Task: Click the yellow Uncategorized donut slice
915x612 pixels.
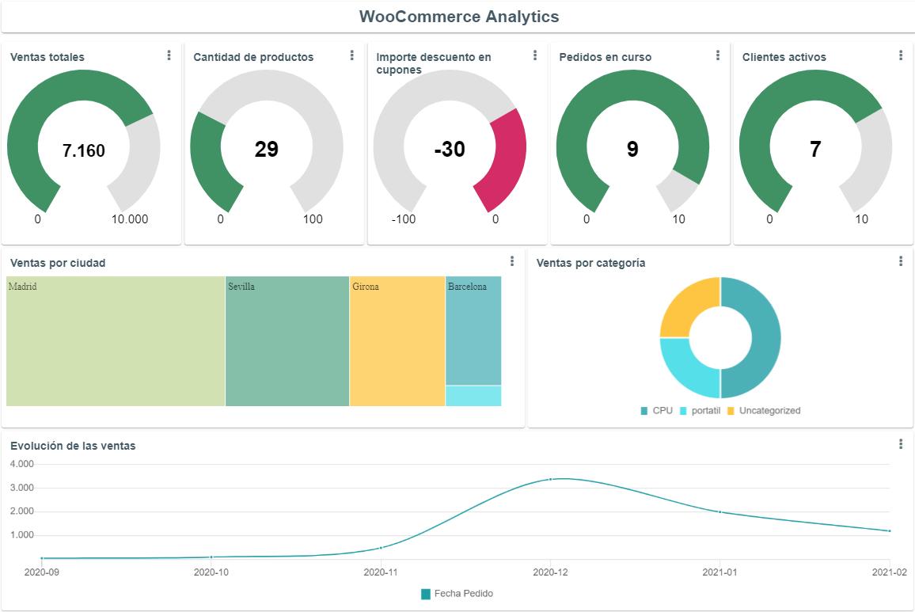Action: click(683, 300)
